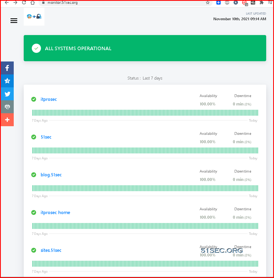This screenshot has width=274, height=278.
Task: Click 'Today' label under blog.51sec chart
Action: point(253,196)
